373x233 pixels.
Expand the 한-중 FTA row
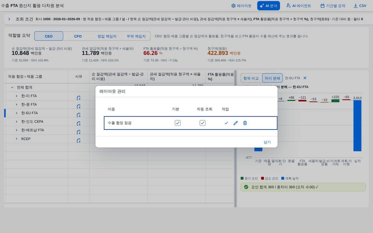point(16,105)
